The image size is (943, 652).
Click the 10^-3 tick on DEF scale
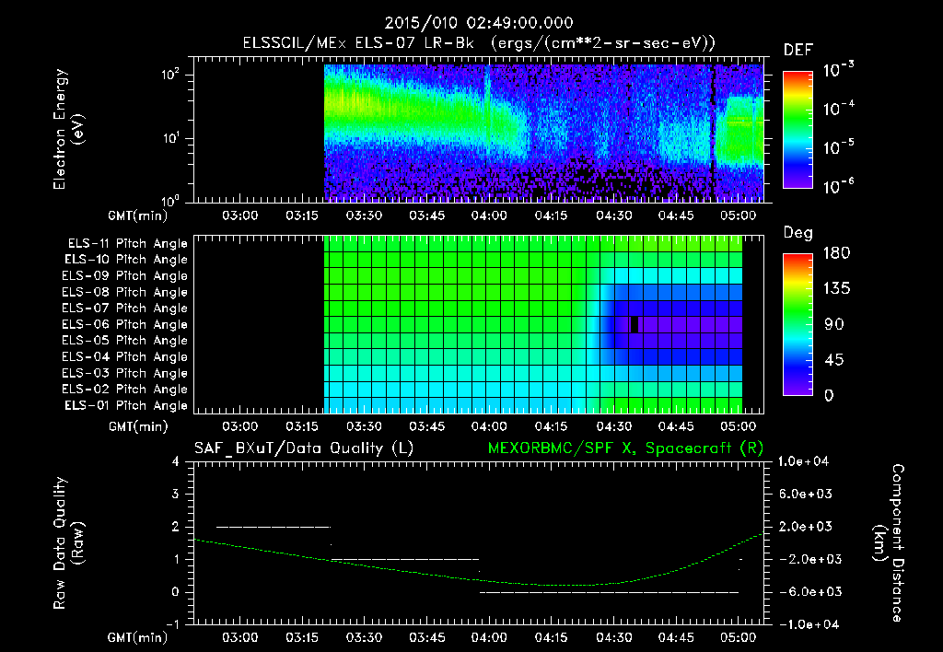838,70
